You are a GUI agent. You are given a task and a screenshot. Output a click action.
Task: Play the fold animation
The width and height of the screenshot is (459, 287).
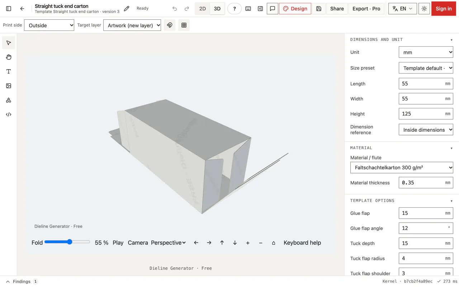(118, 243)
